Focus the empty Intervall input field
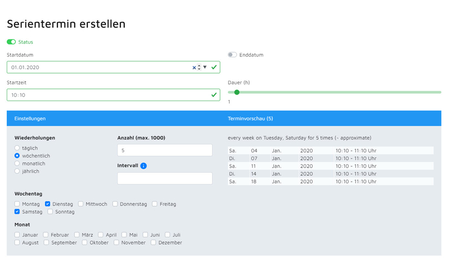 pyautogui.click(x=165, y=178)
